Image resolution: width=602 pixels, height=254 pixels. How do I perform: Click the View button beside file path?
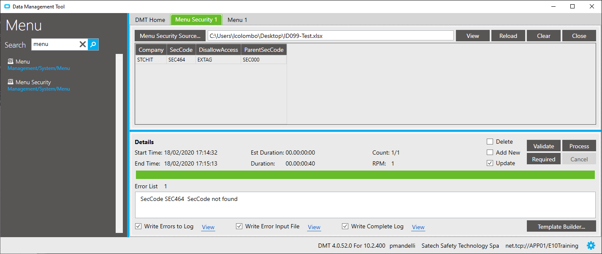473,36
